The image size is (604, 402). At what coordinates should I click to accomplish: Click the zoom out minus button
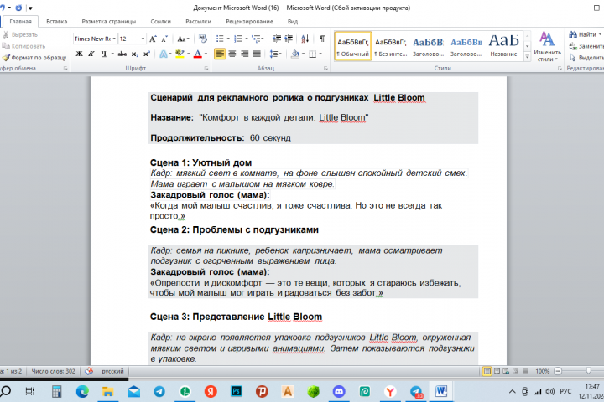point(557,371)
